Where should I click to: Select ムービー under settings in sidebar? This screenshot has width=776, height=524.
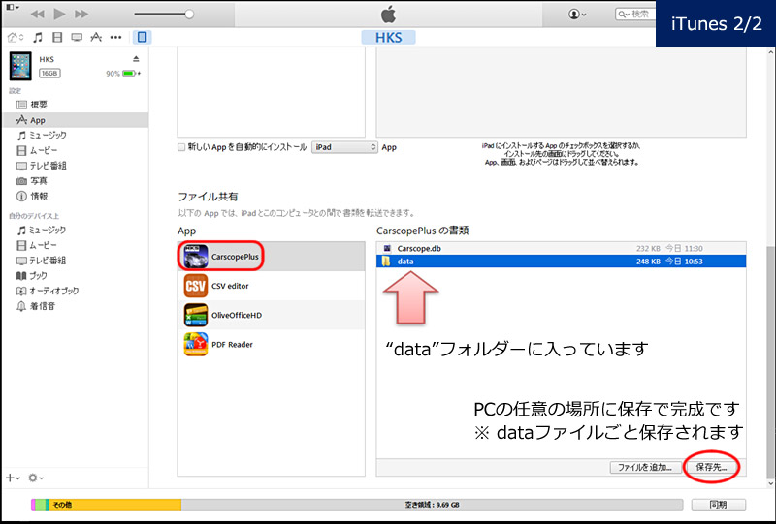click(38, 150)
